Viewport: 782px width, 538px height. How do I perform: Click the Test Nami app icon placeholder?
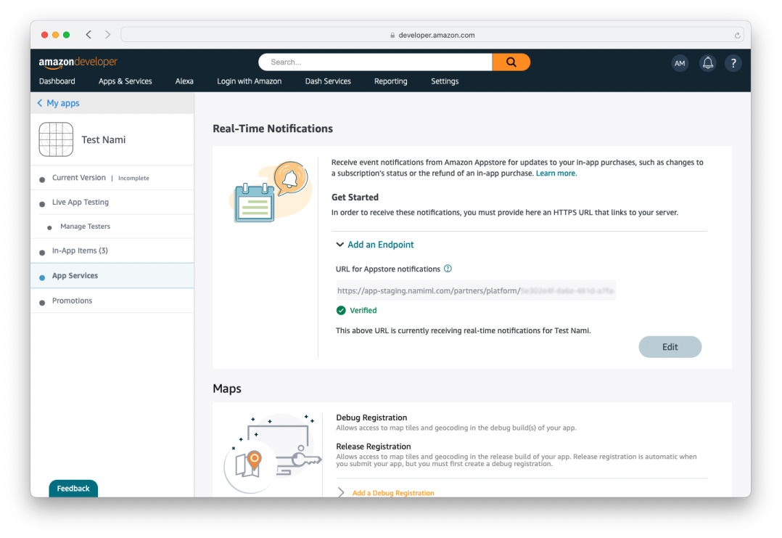[56, 139]
